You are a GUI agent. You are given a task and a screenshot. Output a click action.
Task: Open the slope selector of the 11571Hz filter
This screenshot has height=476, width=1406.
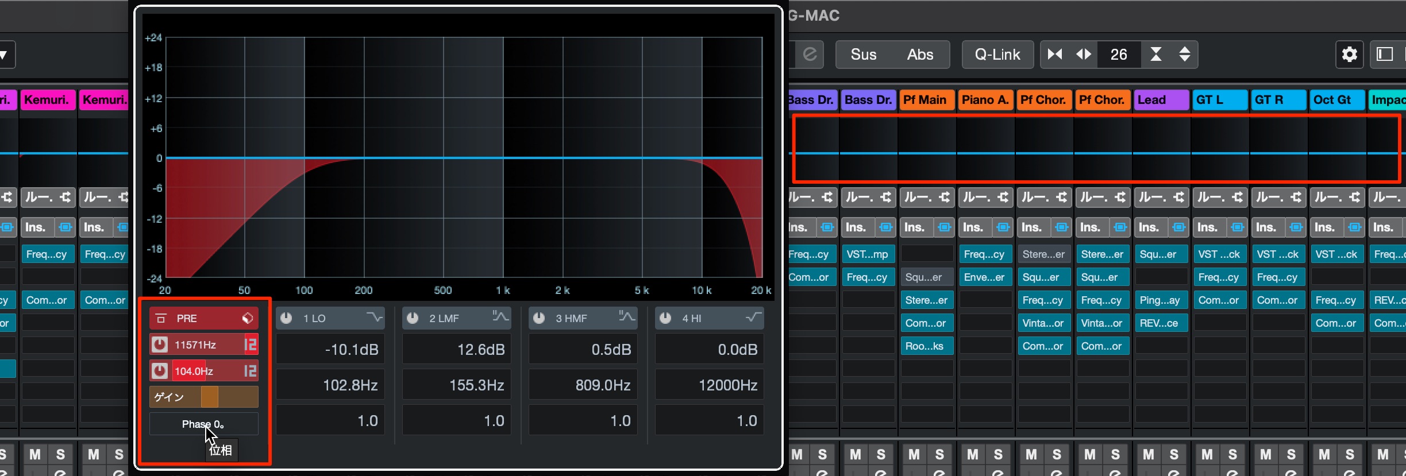251,345
